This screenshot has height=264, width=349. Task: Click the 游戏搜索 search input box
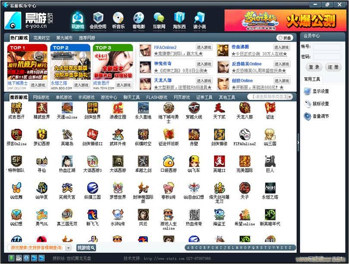(x=37, y=248)
